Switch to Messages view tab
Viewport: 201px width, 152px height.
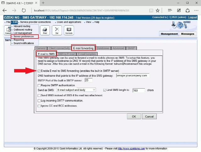coord(187,34)
